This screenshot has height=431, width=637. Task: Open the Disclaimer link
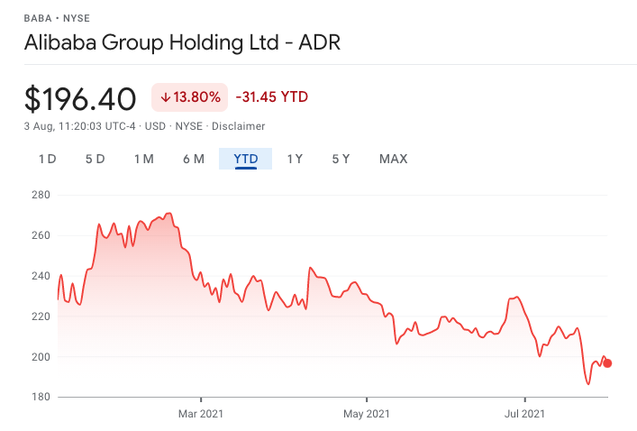click(241, 126)
